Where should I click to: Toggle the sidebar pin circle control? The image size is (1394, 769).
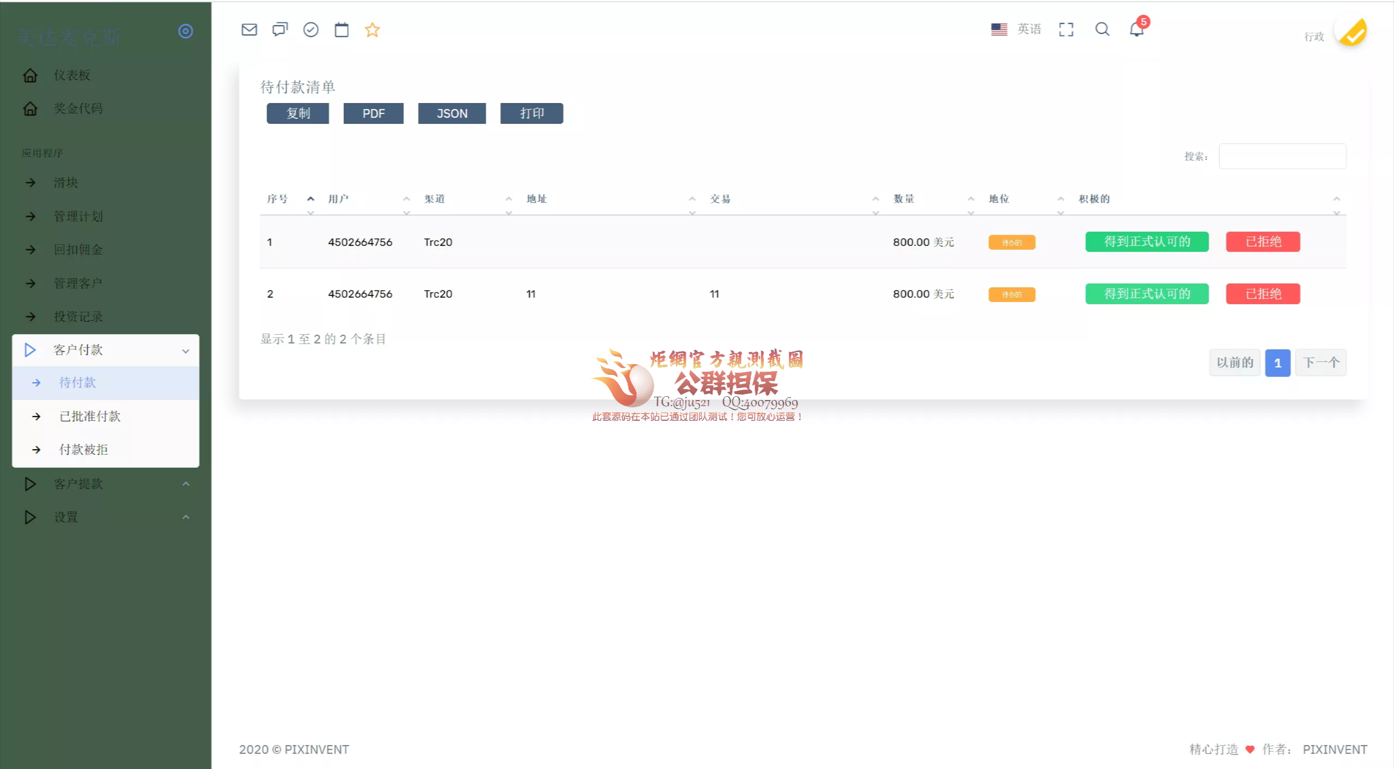point(185,31)
